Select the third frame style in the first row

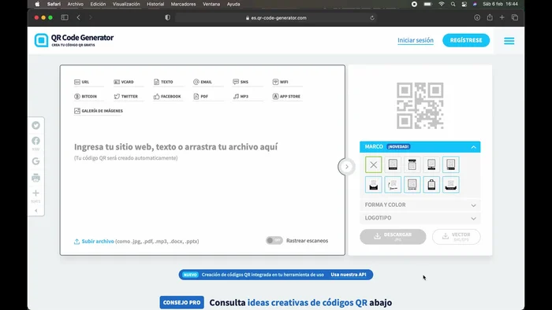[412, 164]
